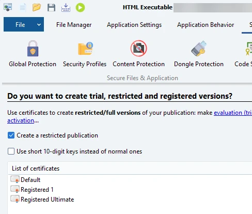Viewport: 252px width, 214px height.
Task: Click the save-as download arrow icon
Action: pos(66,8)
